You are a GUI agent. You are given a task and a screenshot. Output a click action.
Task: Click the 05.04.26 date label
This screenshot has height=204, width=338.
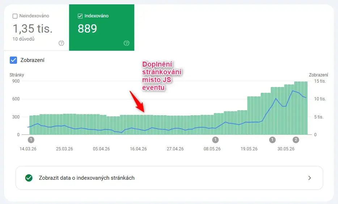(101, 149)
